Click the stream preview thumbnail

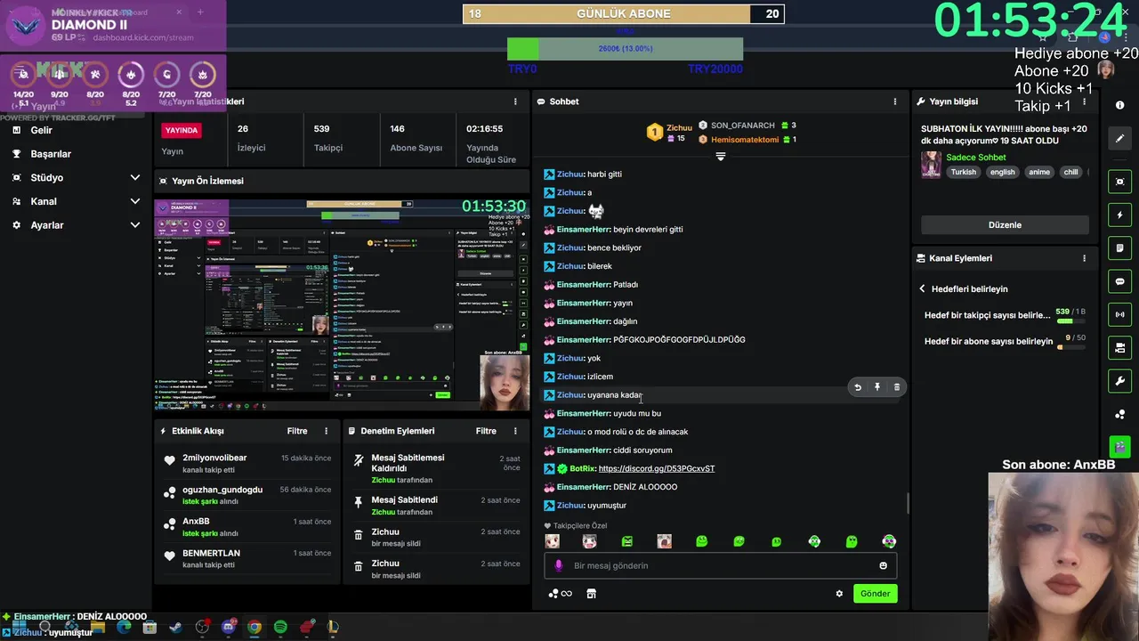click(x=342, y=304)
